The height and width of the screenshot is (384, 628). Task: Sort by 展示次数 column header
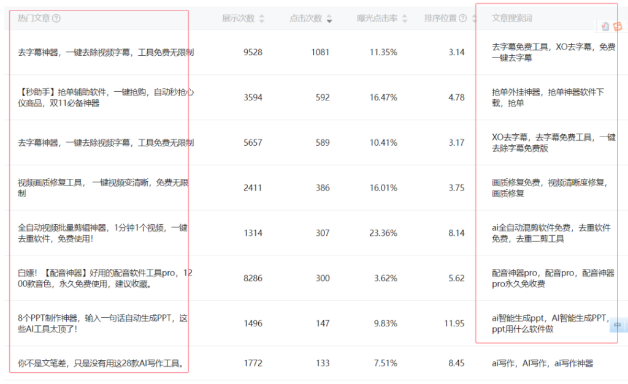click(238, 18)
